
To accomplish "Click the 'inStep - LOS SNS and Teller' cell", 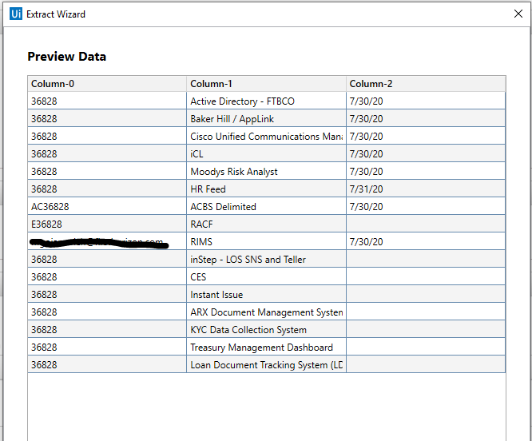I will tap(266, 260).
